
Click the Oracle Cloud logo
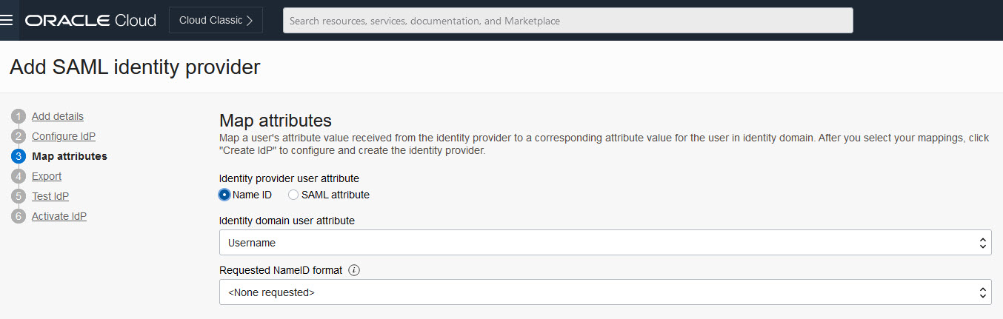point(90,21)
